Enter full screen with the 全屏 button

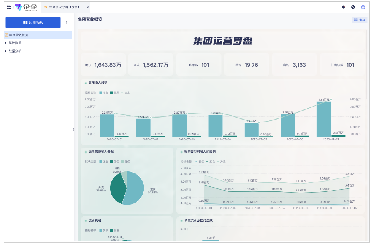[360, 20]
